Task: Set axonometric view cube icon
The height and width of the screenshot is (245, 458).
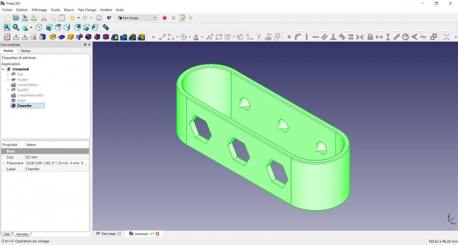Action: pos(39,27)
